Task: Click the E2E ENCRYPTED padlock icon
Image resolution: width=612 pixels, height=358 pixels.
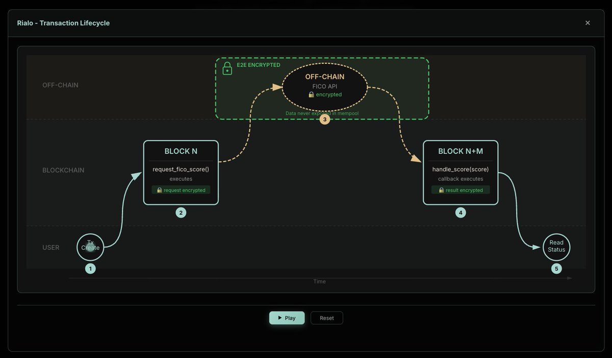Action: [227, 68]
